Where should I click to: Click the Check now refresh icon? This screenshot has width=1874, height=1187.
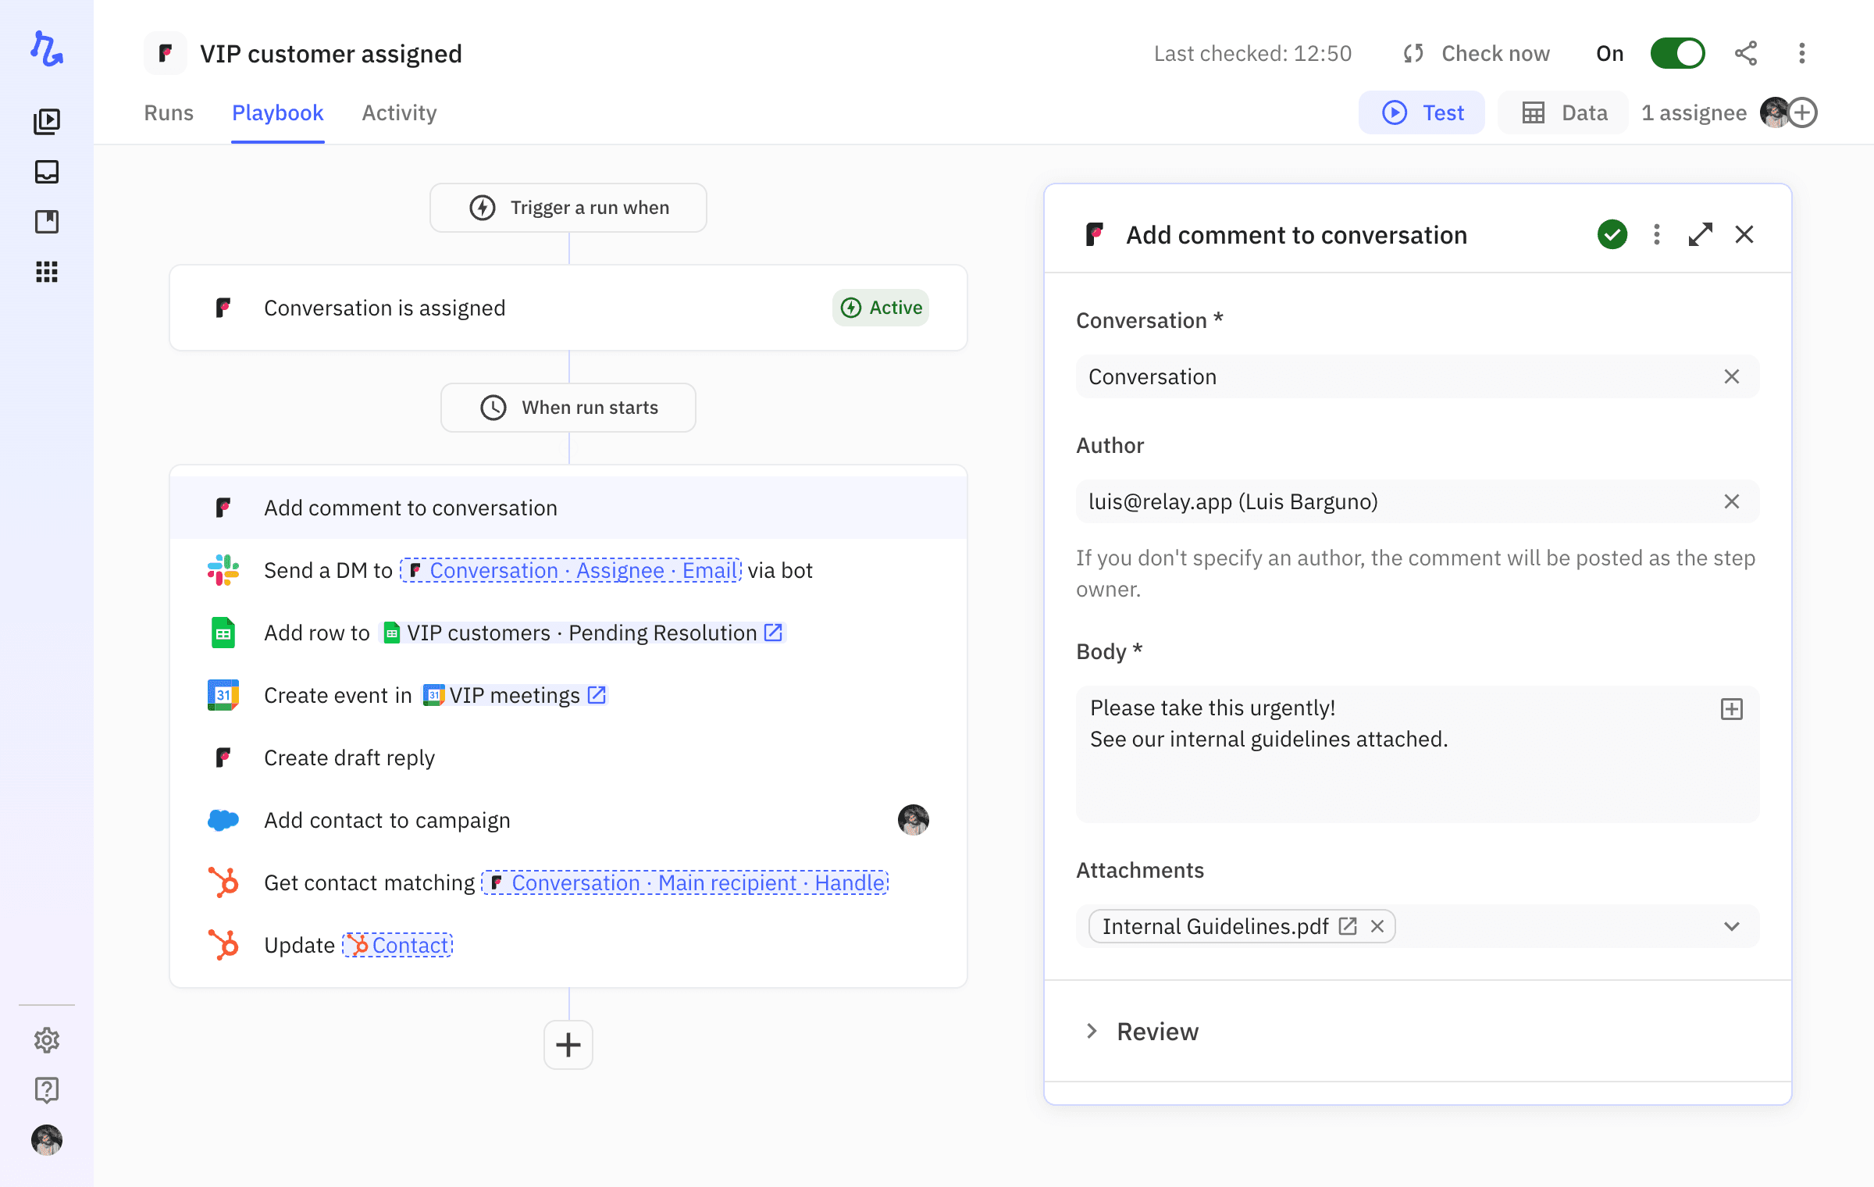[1413, 53]
